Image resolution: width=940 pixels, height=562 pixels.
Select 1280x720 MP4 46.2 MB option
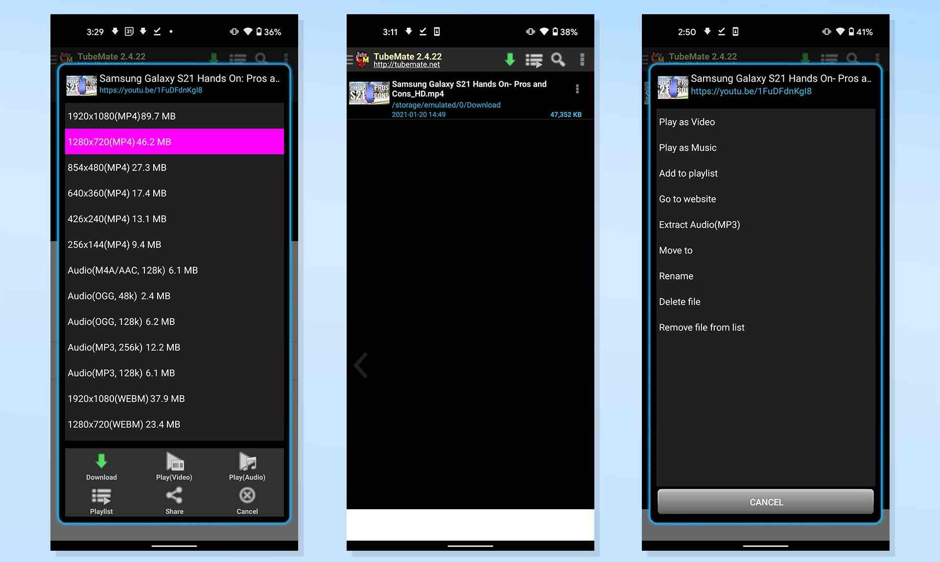click(175, 141)
